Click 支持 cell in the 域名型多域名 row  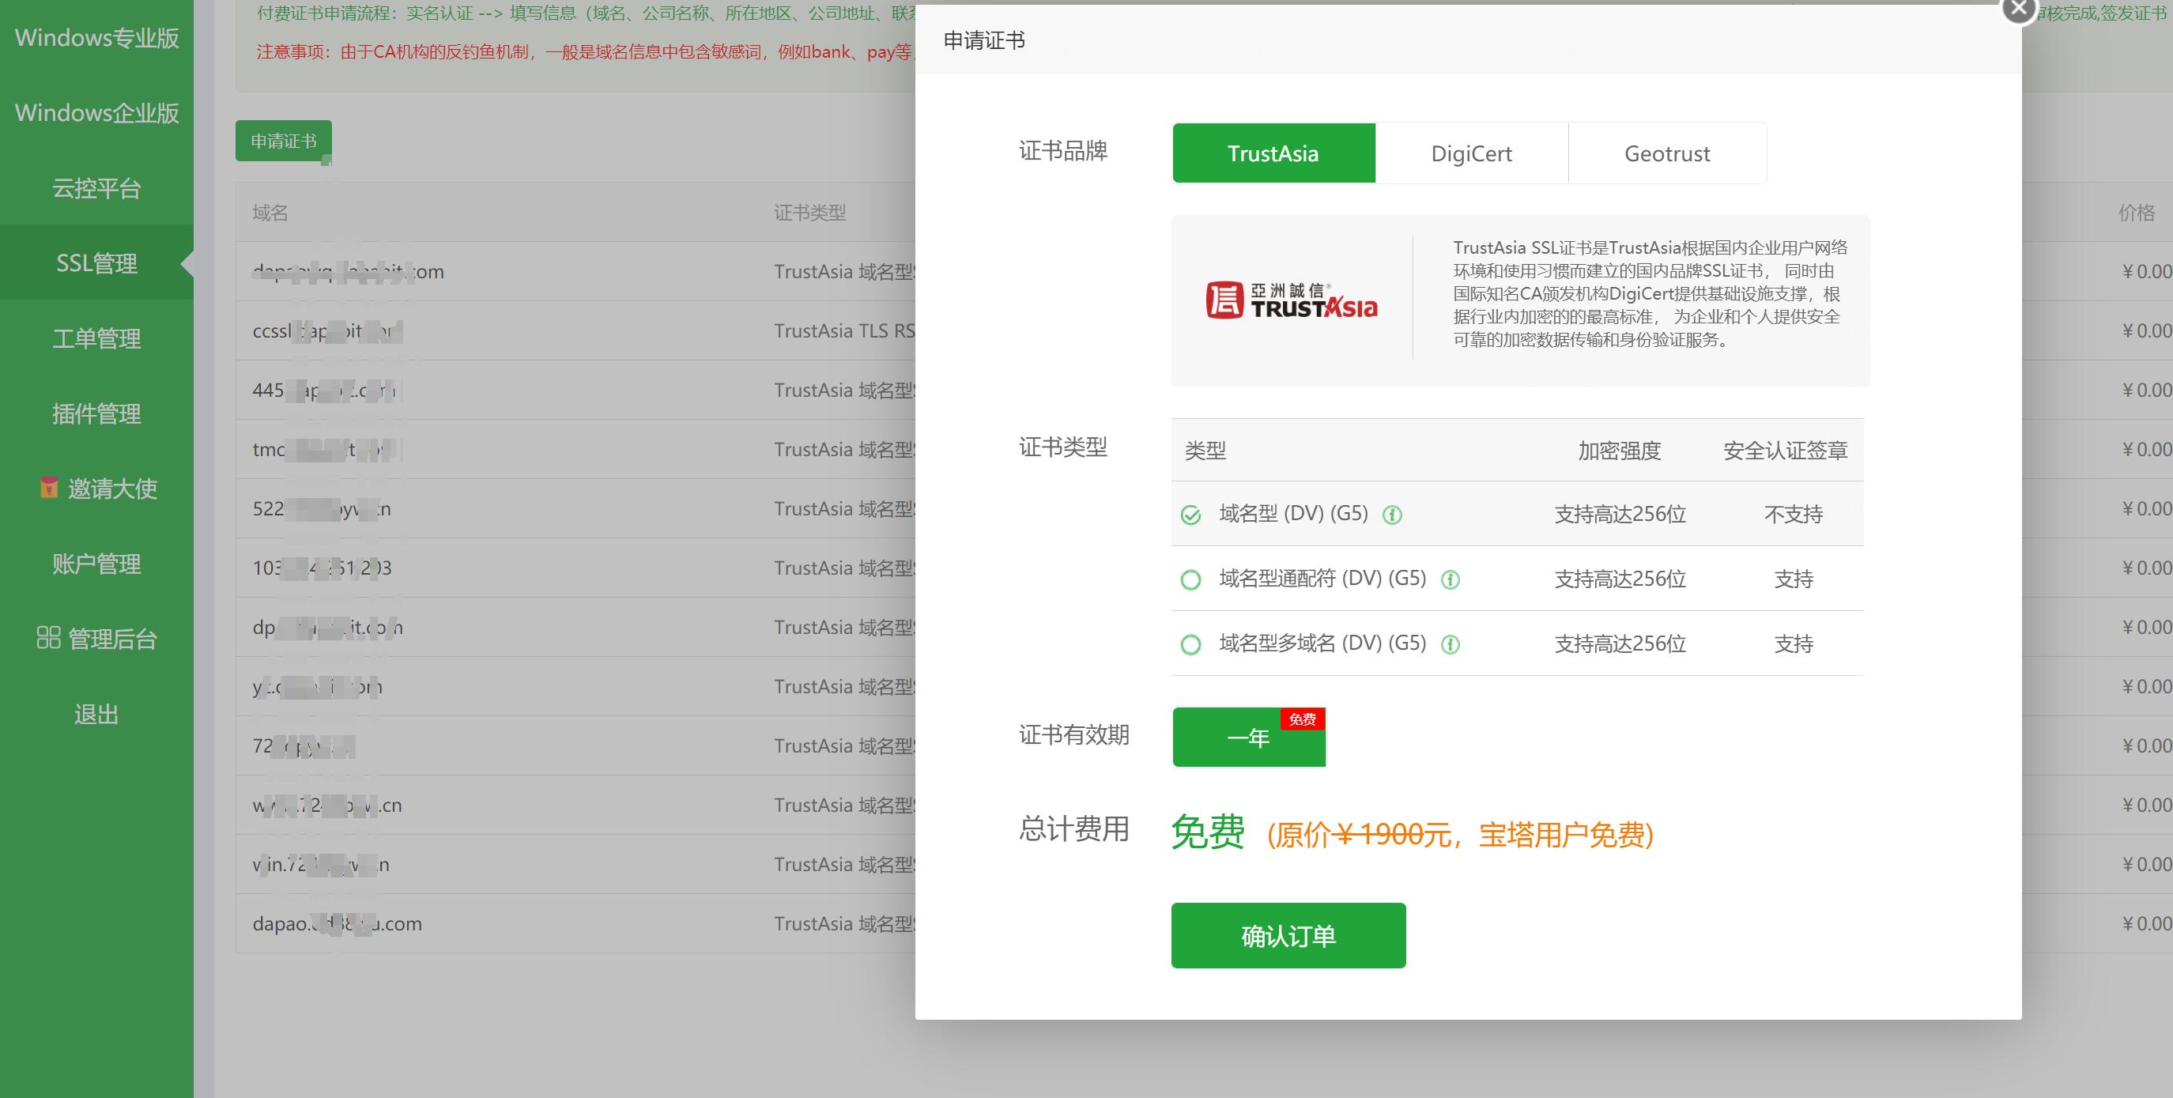point(1794,644)
